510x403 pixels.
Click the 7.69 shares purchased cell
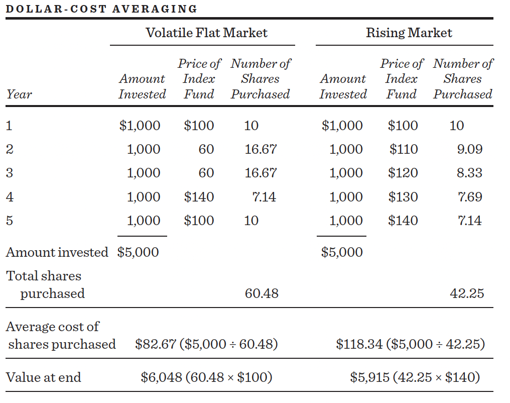470,196
